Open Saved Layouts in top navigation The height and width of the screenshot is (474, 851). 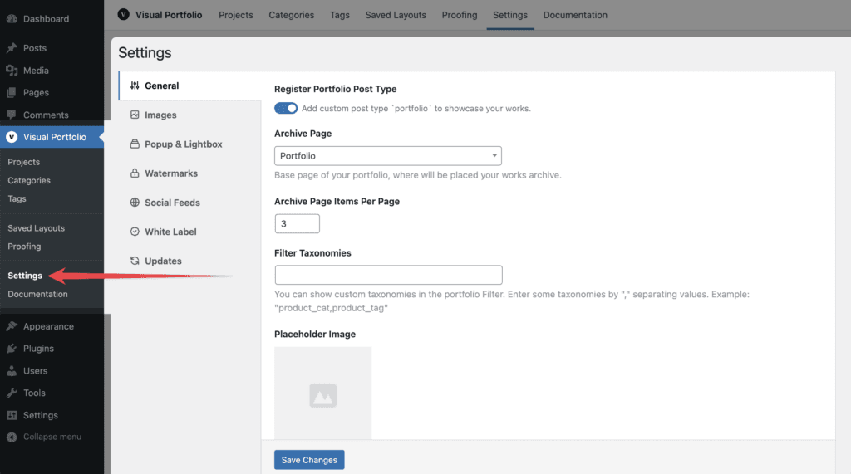396,15
